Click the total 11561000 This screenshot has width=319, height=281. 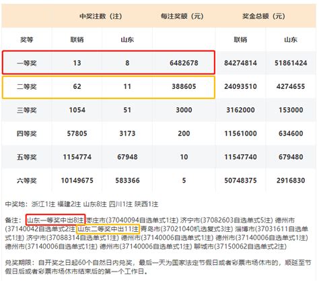pyautogui.click(x=240, y=133)
